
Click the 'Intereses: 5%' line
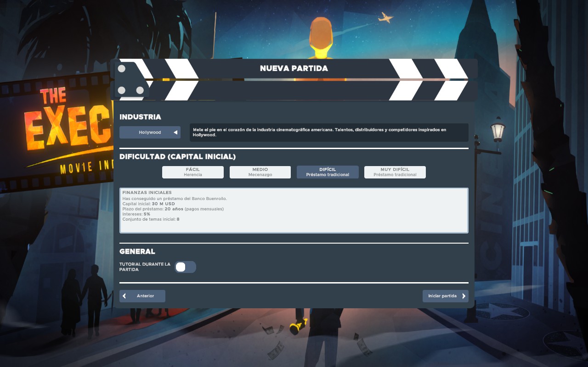(x=136, y=214)
